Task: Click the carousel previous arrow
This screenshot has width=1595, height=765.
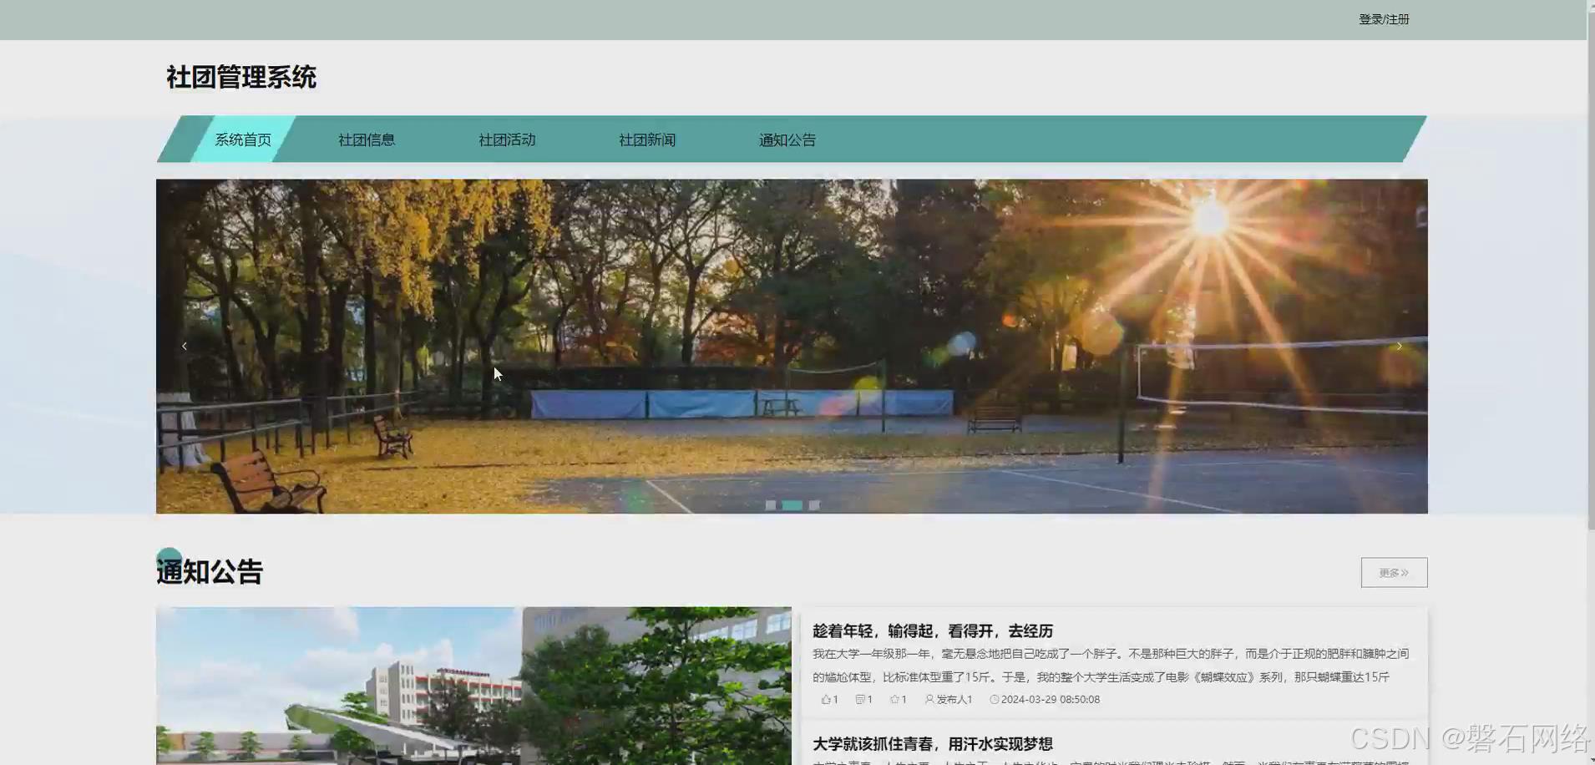Action: click(x=185, y=345)
